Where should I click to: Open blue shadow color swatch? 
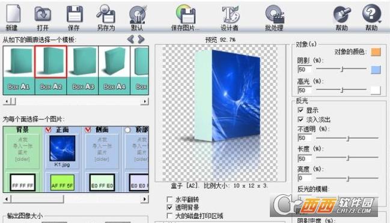376,70
